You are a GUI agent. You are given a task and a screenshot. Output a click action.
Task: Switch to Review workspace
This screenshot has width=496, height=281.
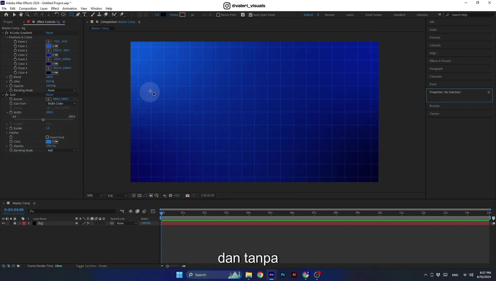330,15
